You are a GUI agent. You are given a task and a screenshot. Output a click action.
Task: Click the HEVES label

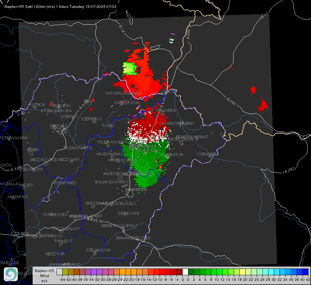pyautogui.click(x=26, y=185)
